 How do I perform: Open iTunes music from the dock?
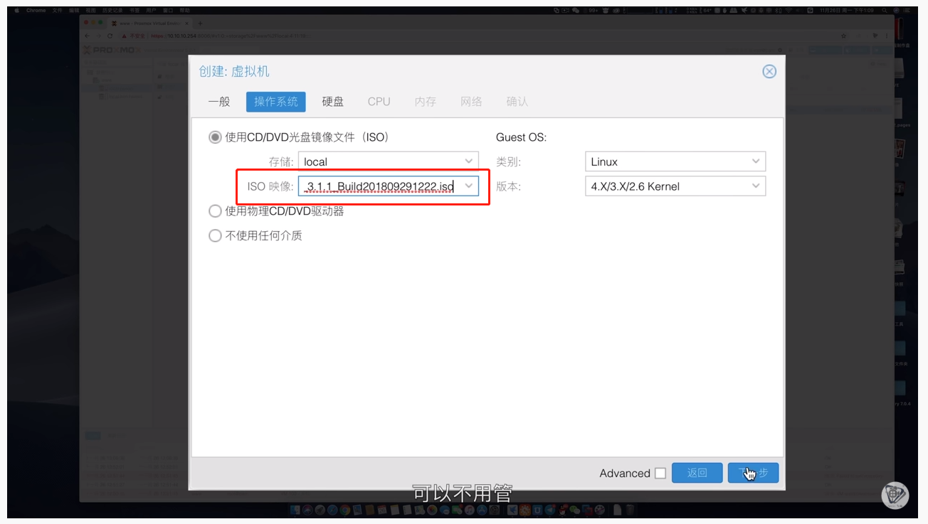pos(469,510)
